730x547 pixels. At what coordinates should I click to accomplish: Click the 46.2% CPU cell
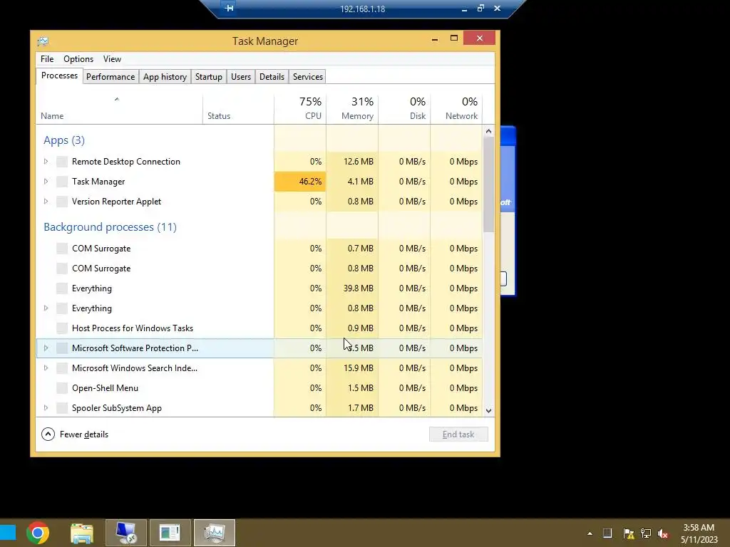point(300,182)
